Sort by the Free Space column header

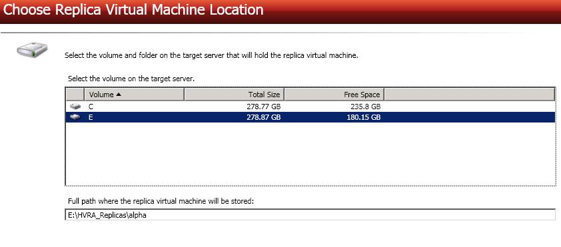pos(334,95)
